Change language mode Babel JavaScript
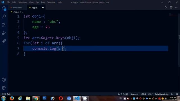This screenshot has width=180, height=101. [x=162, y=94]
